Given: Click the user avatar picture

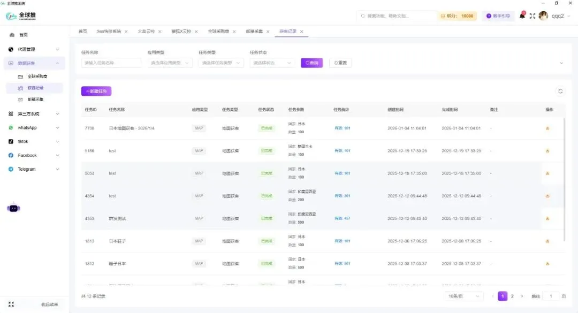Looking at the screenshot, I should point(543,16).
